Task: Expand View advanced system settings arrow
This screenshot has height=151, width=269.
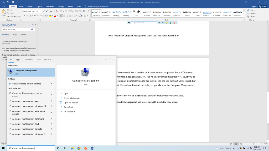Action: (51, 84)
